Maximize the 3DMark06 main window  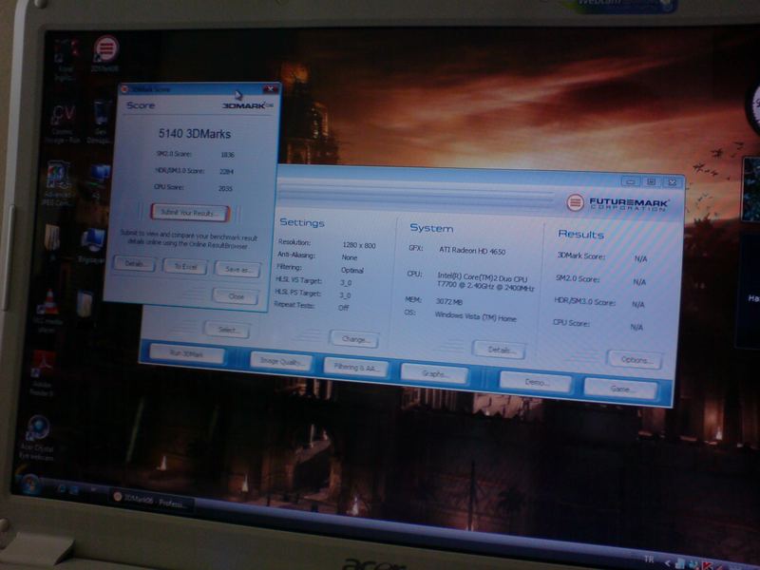[652, 181]
